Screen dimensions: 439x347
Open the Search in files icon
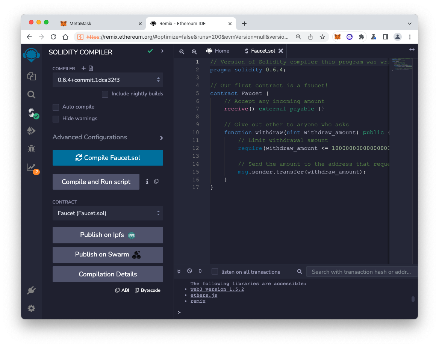31,95
